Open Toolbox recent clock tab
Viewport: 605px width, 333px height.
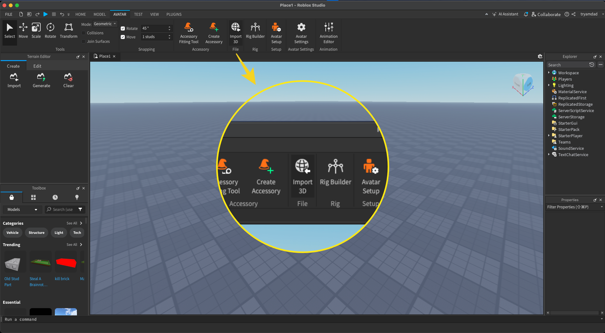[x=55, y=197]
